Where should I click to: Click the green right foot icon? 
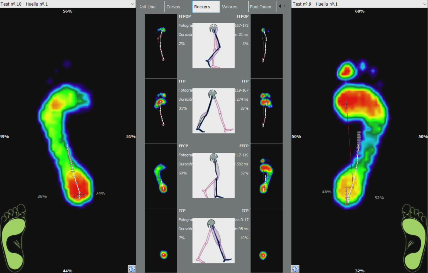[x=414, y=238]
